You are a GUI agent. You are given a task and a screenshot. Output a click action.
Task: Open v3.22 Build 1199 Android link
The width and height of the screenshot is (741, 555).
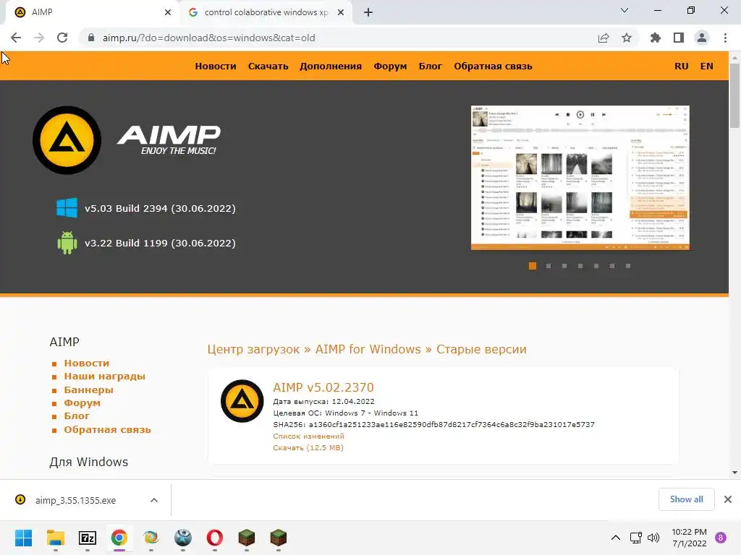coord(160,243)
